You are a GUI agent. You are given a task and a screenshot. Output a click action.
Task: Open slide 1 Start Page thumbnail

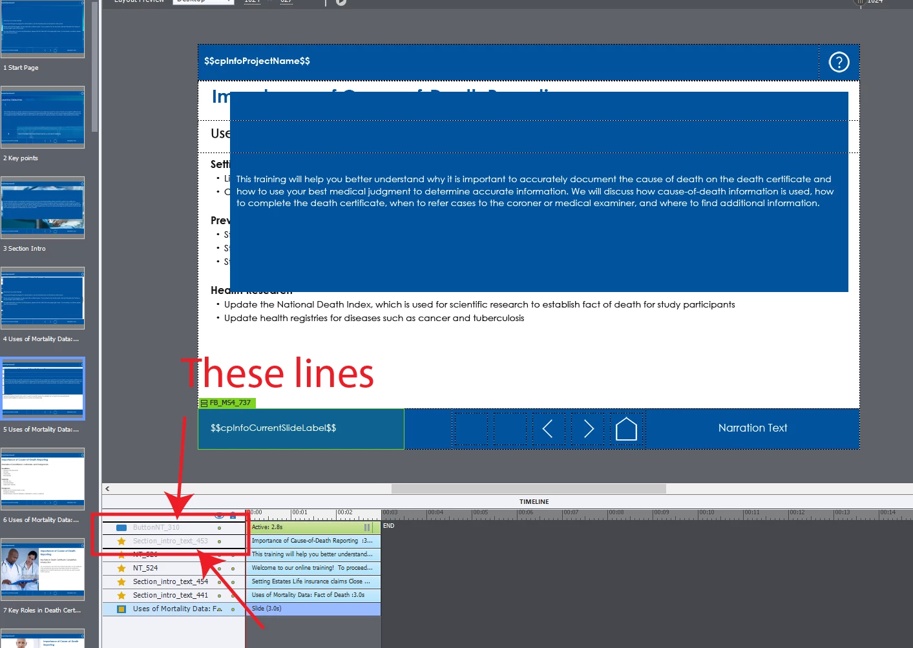click(x=43, y=28)
